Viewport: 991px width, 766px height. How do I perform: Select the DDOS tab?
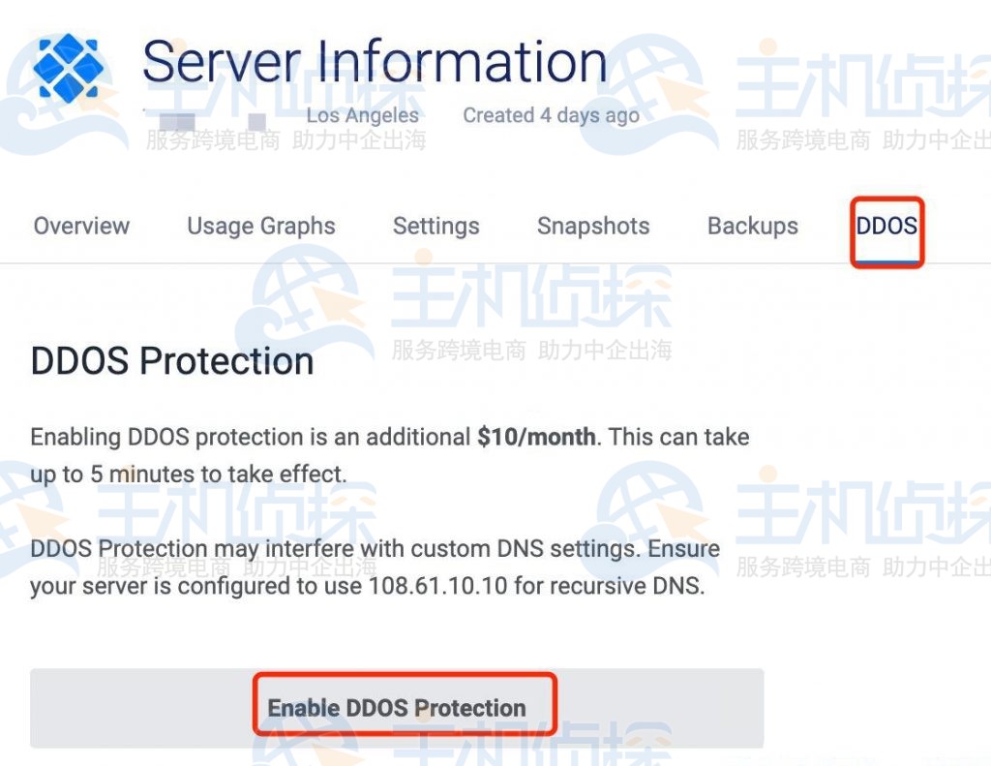[x=886, y=227]
